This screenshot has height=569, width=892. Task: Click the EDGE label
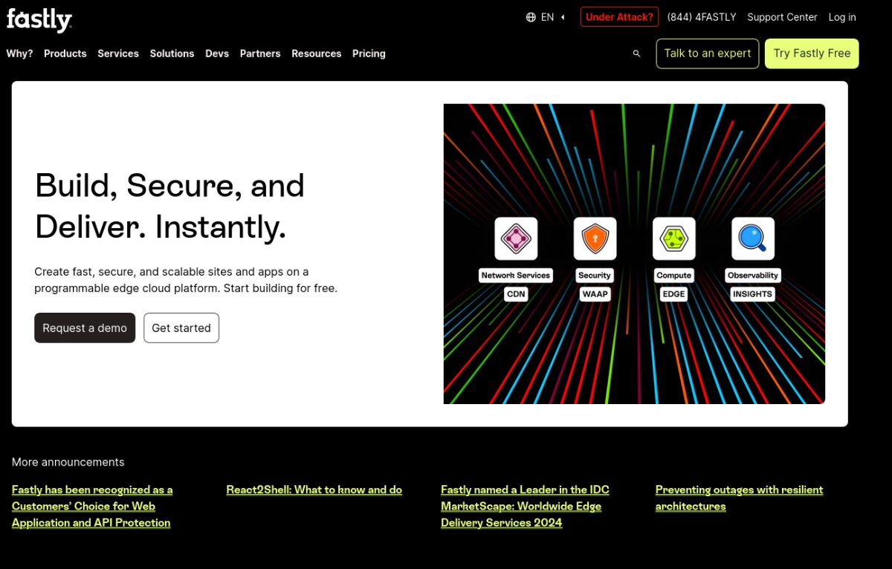pyautogui.click(x=674, y=294)
